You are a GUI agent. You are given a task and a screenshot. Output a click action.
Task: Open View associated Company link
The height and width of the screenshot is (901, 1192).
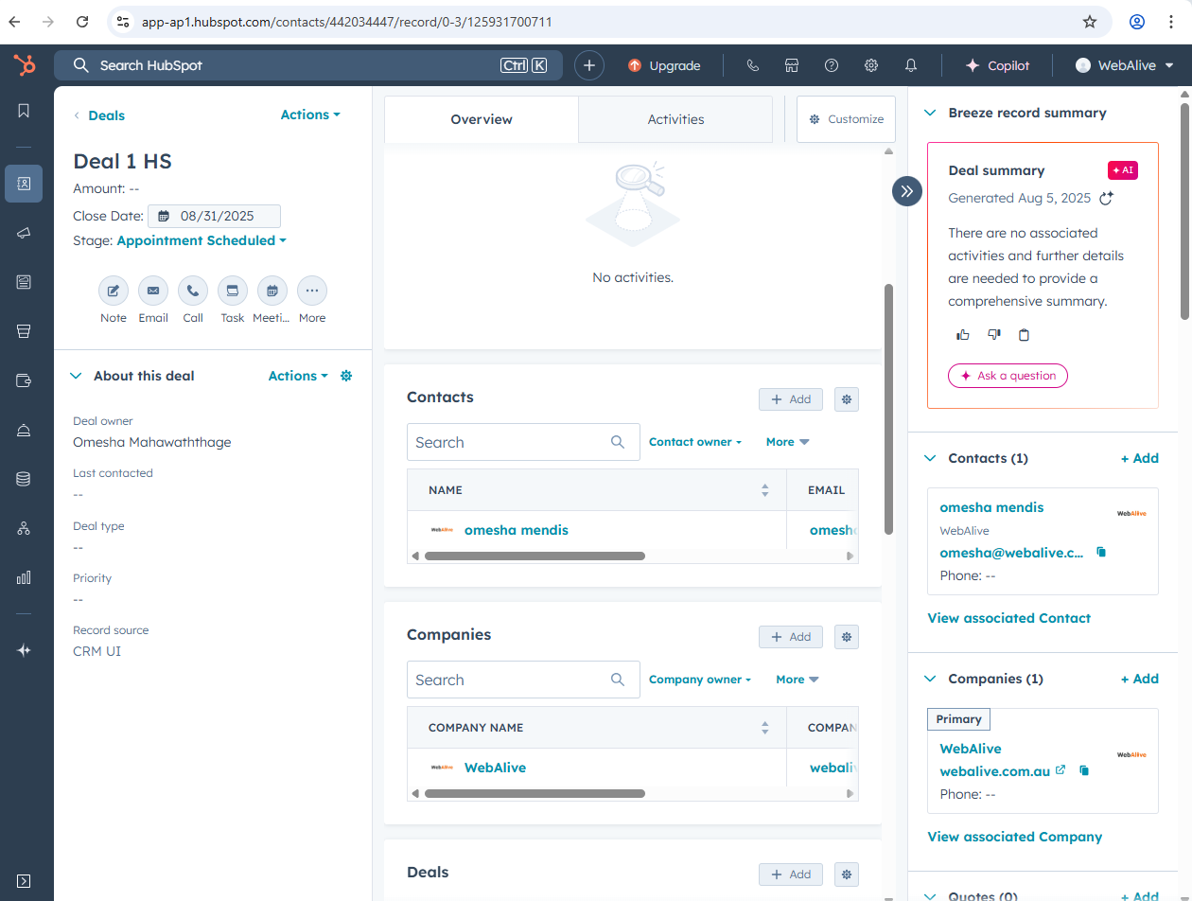[1015, 837]
